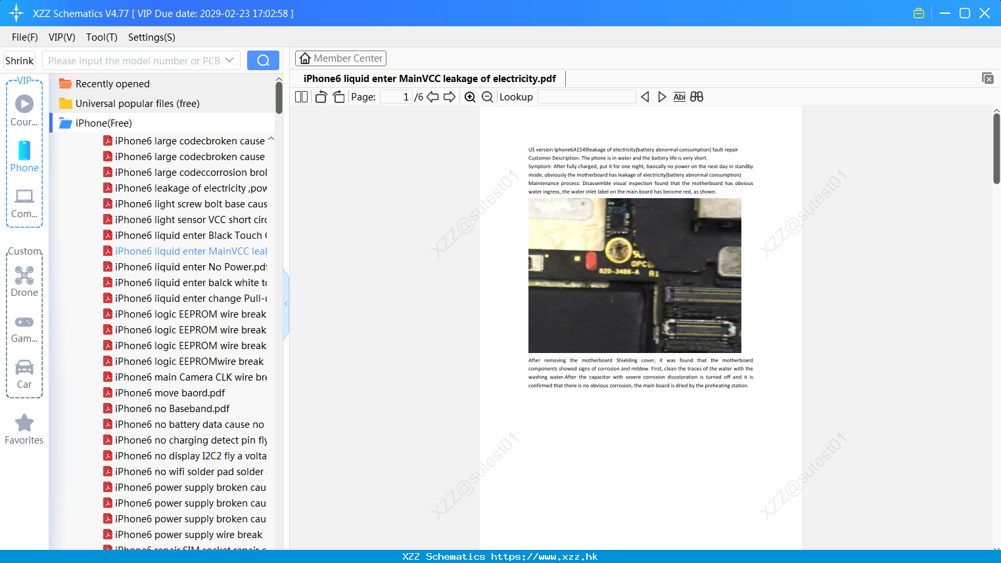Open iPhone6 light sensor VCC short file
Image resolution: width=1001 pixels, height=563 pixels.
click(x=185, y=219)
